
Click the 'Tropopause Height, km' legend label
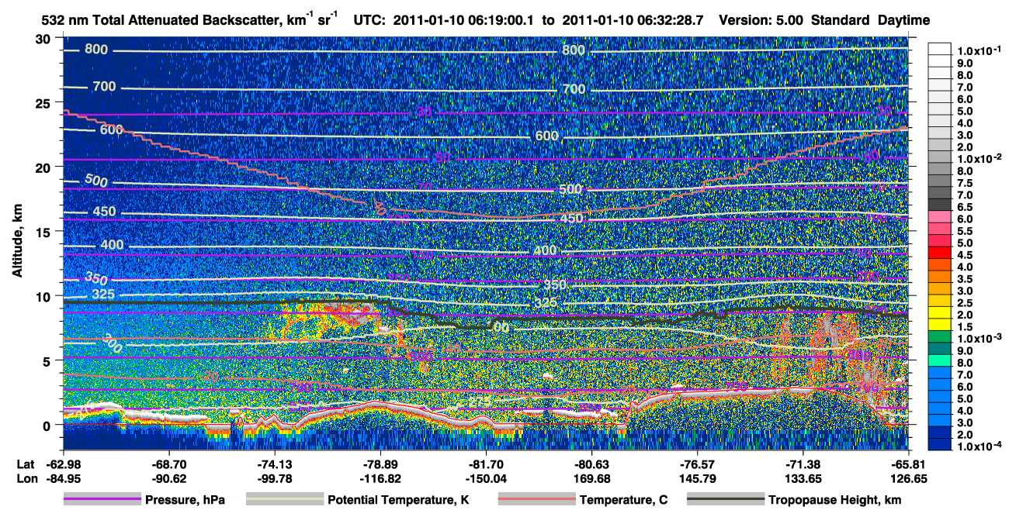835,501
